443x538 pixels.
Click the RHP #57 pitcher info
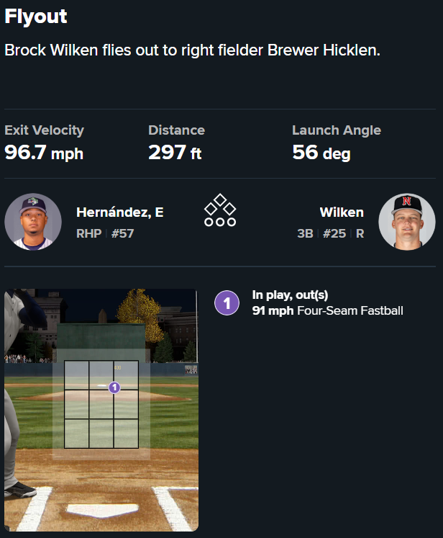[x=105, y=233]
